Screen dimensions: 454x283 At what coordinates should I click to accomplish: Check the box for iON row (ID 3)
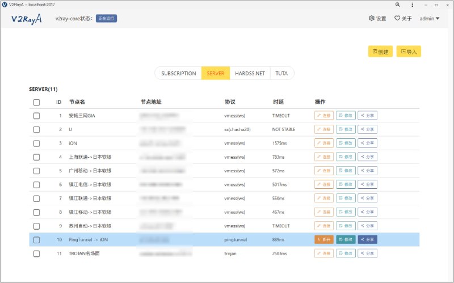tap(36, 143)
